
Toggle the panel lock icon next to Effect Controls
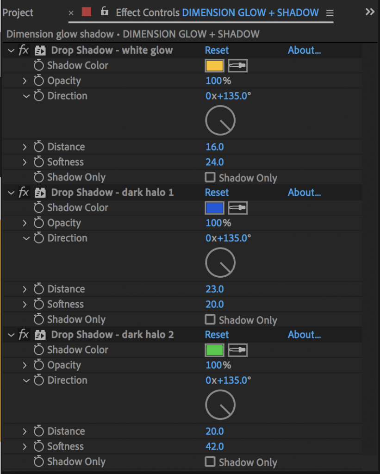click(x=105, y=12)
